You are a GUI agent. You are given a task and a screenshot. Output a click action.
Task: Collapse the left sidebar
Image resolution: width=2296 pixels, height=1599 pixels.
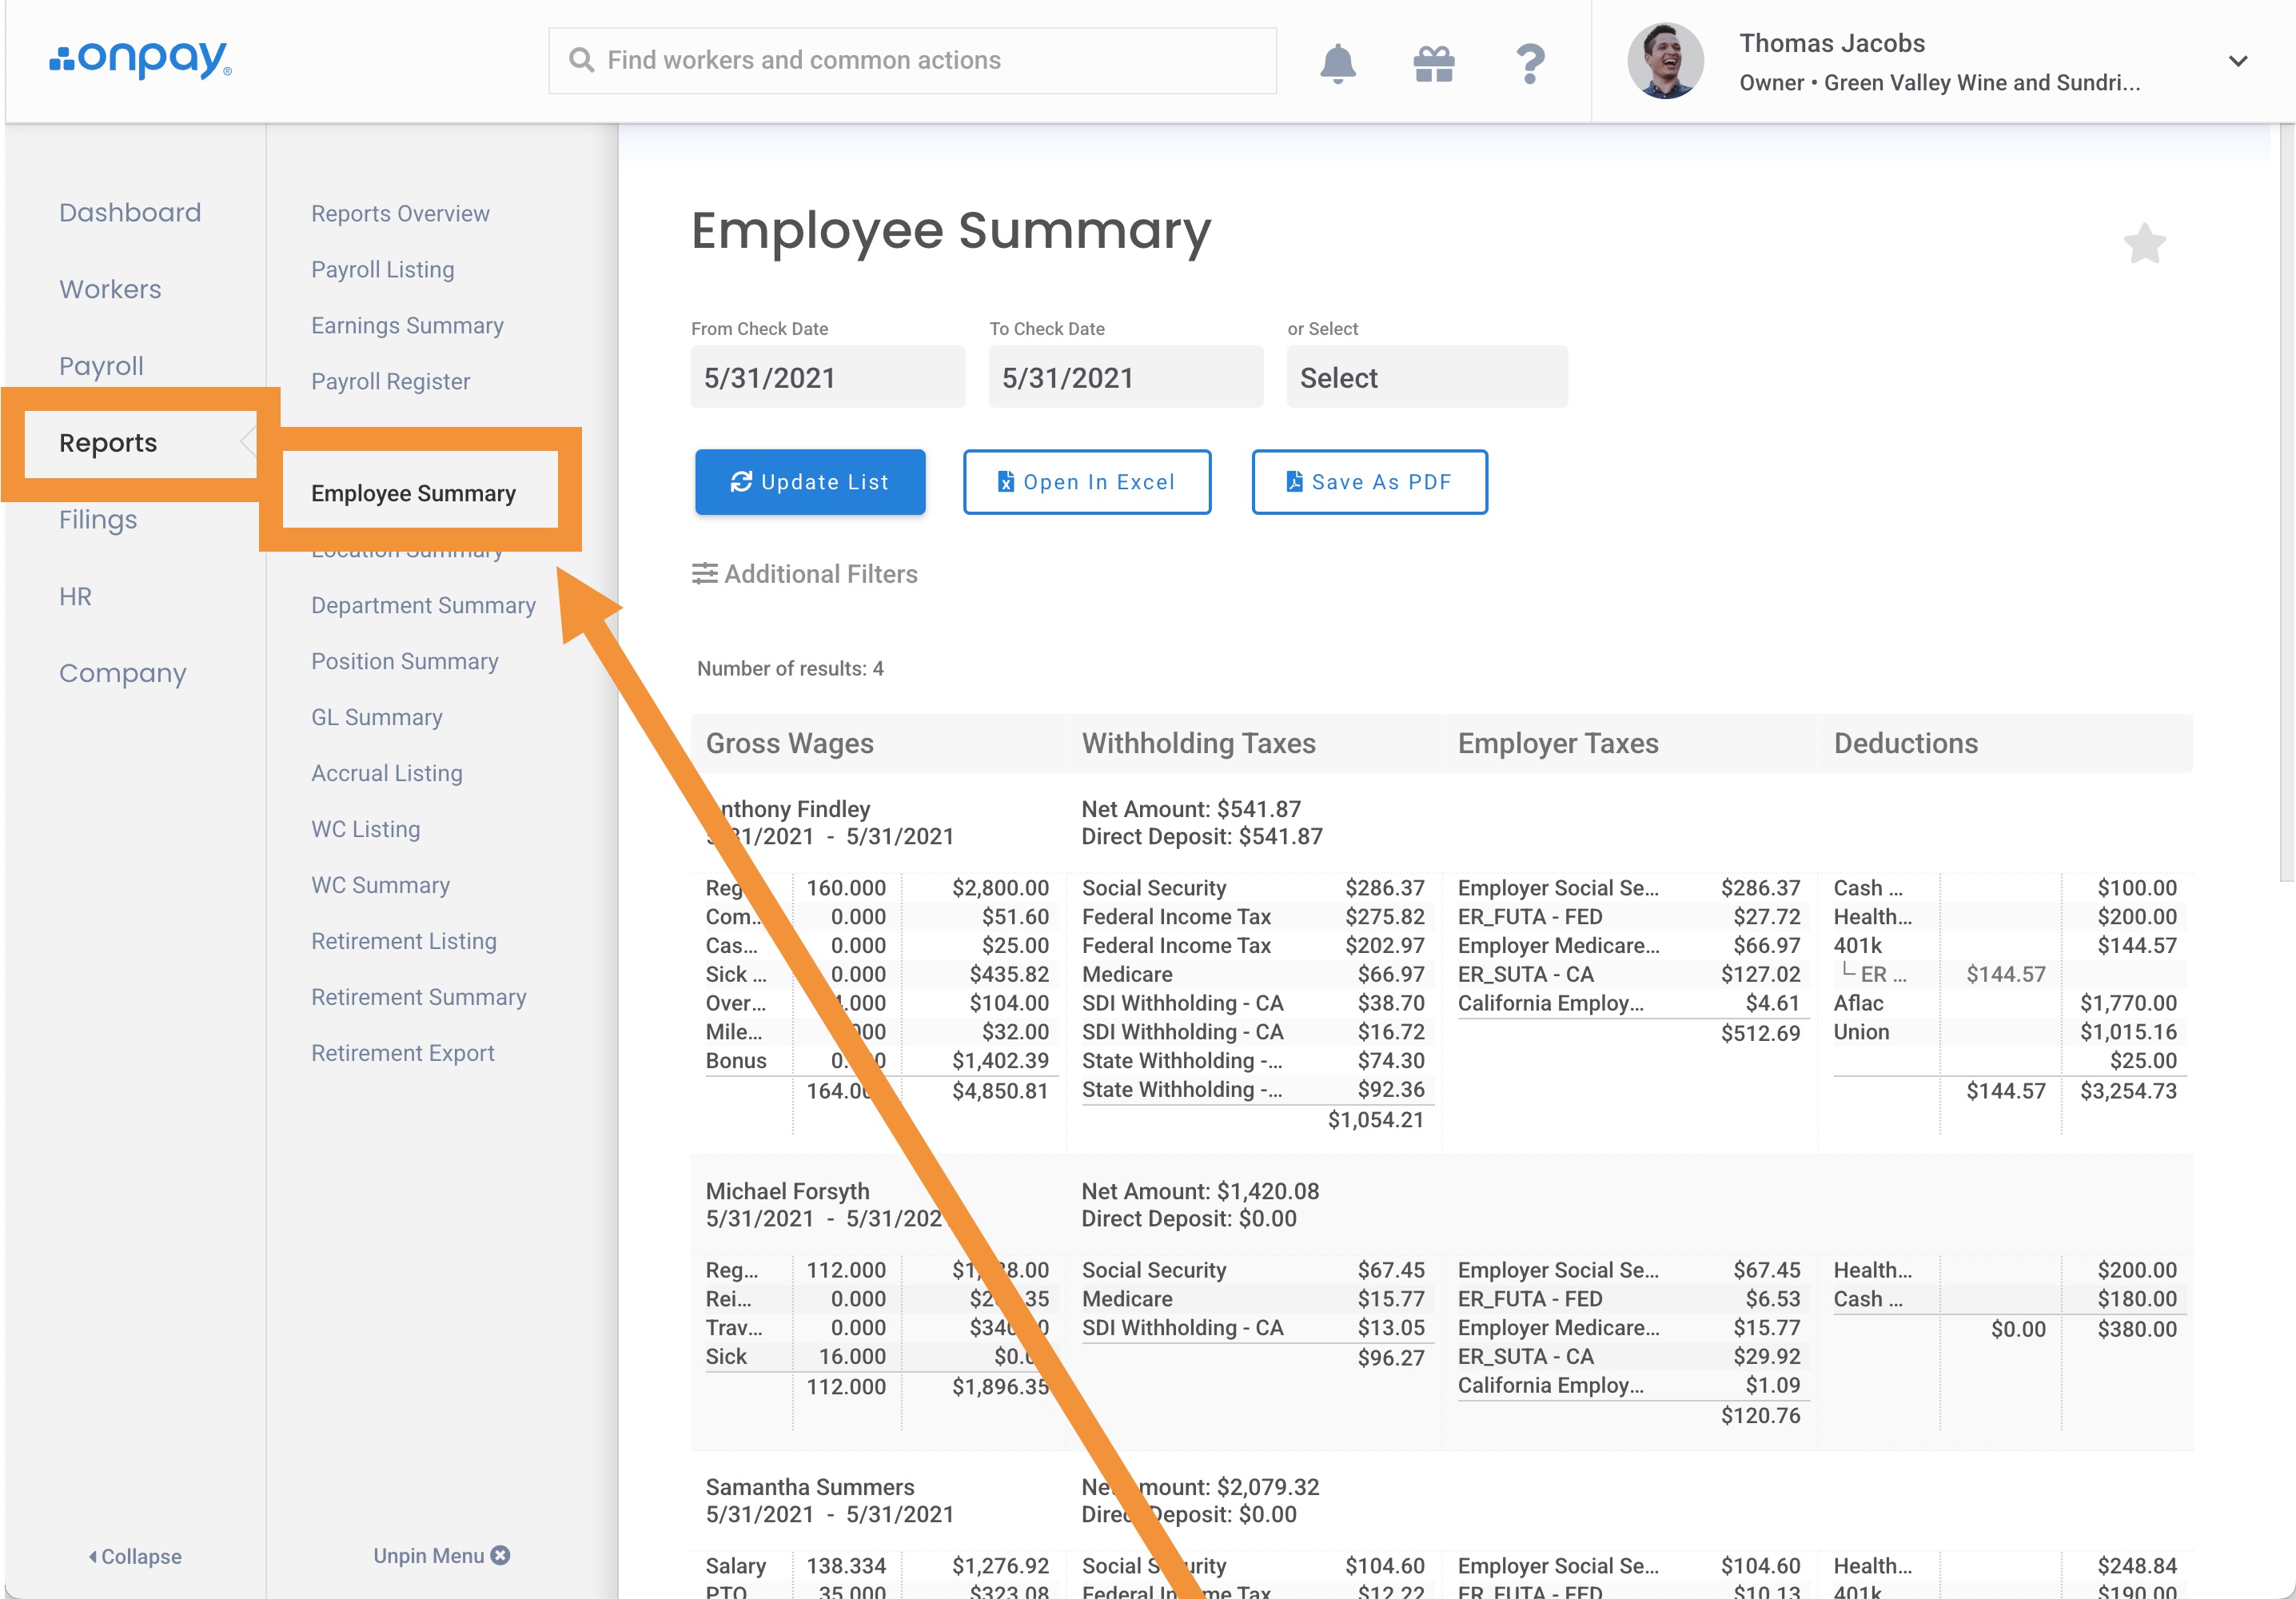[x=135, y=1556]
